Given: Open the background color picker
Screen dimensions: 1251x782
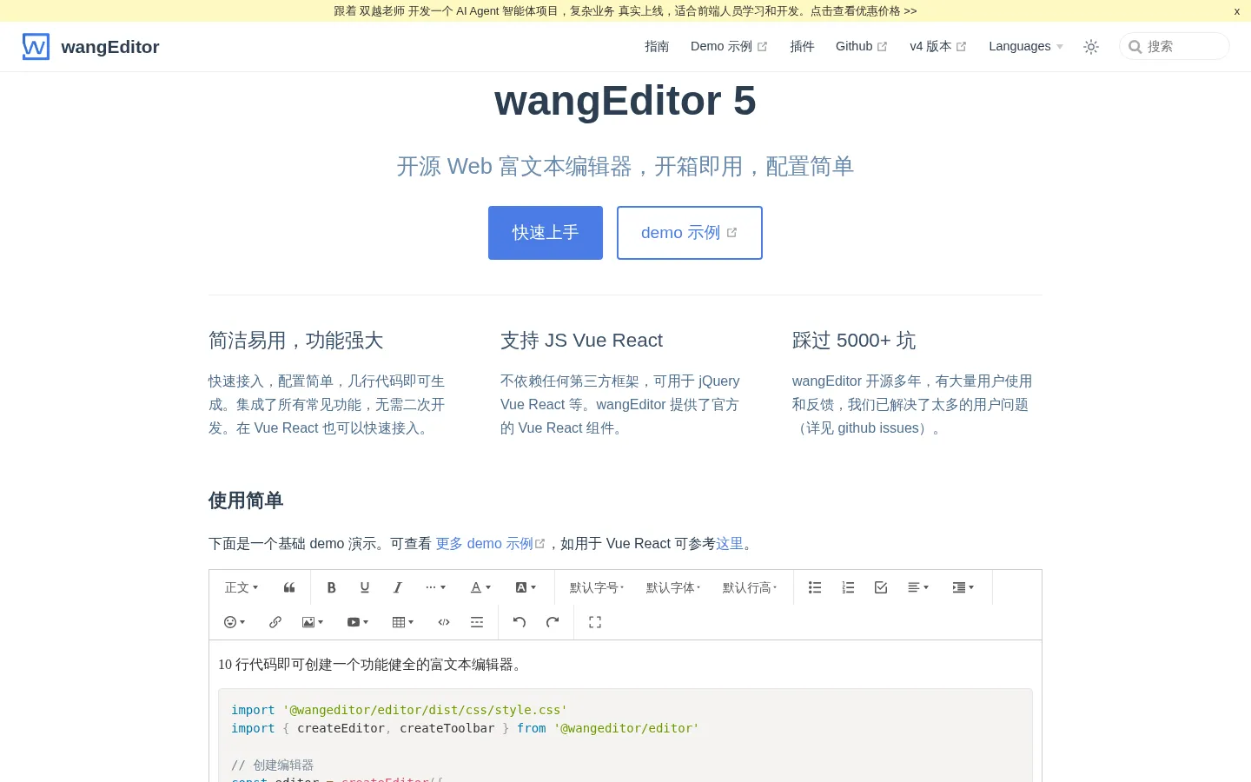Looking at the screenshot, I should [526, 587].
